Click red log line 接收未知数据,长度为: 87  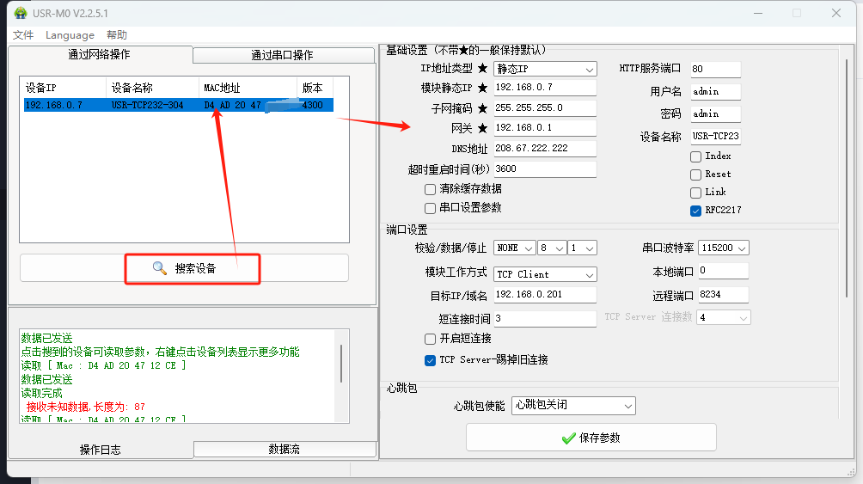point(86,407)
